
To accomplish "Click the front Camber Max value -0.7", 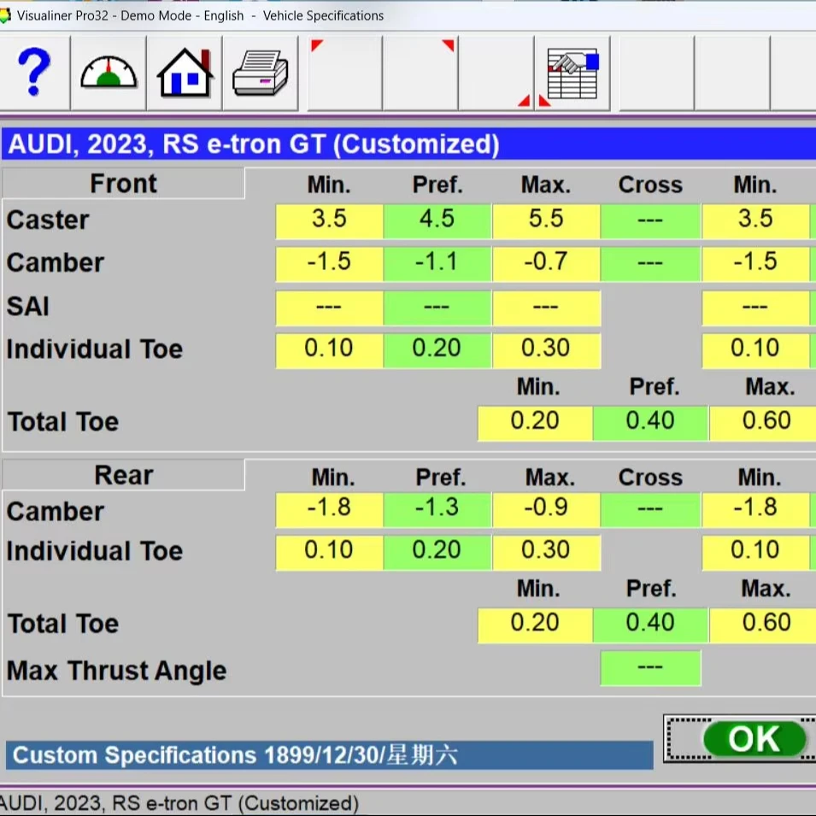I will 546,262.
